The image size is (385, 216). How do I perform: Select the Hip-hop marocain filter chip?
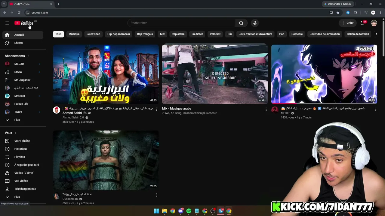(119, 34)
